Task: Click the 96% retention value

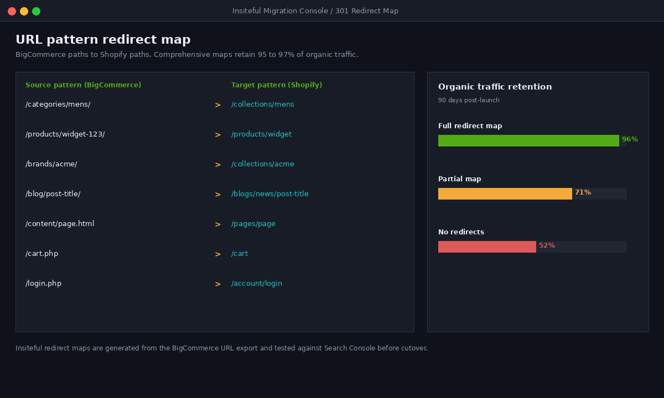Action: (x=630, y=139)
